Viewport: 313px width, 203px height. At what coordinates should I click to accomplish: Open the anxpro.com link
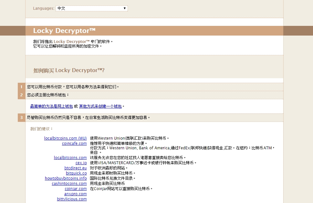75,194
